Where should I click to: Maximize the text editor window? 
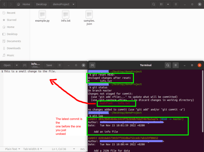tap(76, 65)
